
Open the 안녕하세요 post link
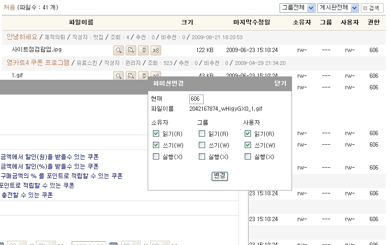[22, 37]
